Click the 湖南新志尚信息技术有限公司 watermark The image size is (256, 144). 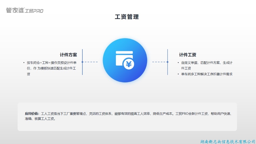[227, 141]
